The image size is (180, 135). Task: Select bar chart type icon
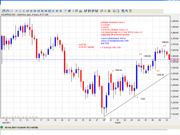pyautogui.click(x=8, y=11)
